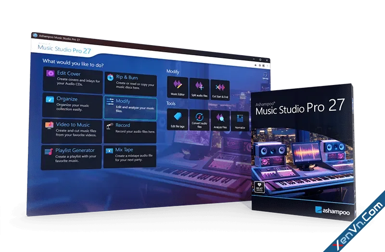The height and width of the screenshot is (252, 385).
Task: Click the Service headset icon
Action: point(265,75)
